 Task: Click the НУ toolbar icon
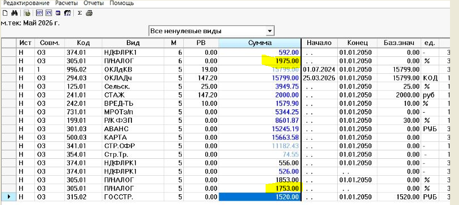click(39, 13)
